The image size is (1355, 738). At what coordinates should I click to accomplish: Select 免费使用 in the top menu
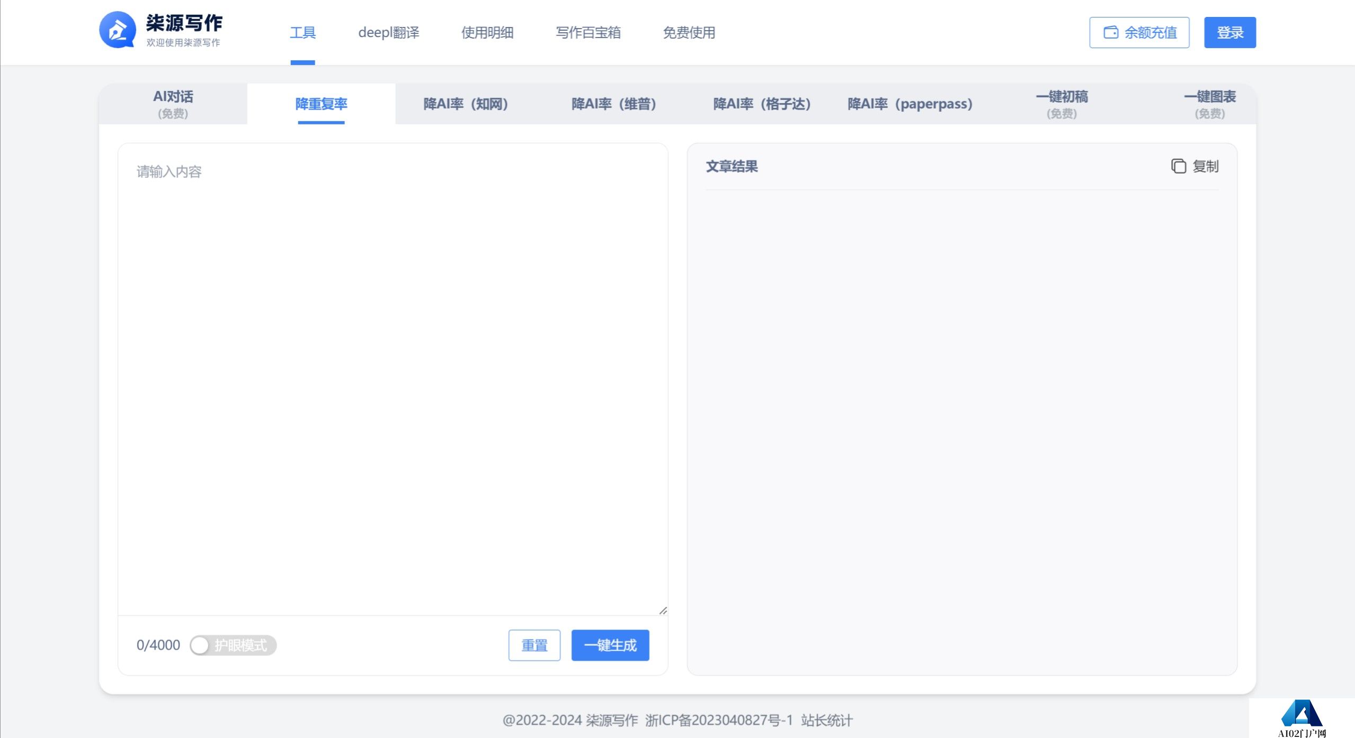[689, 32]
